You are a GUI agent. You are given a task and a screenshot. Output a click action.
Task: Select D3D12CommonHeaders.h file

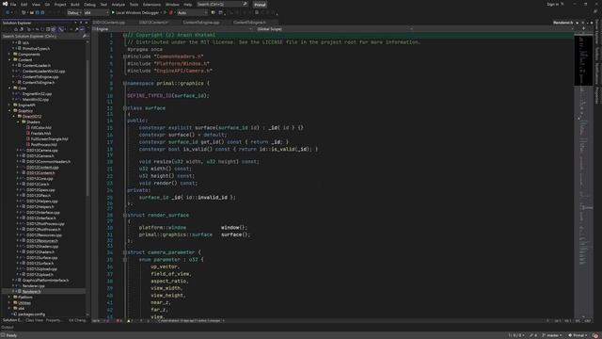click(x=48, y=162)
